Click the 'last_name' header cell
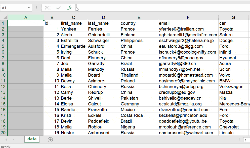Screen dimensions: 250x148 click(x=103, y=23)
